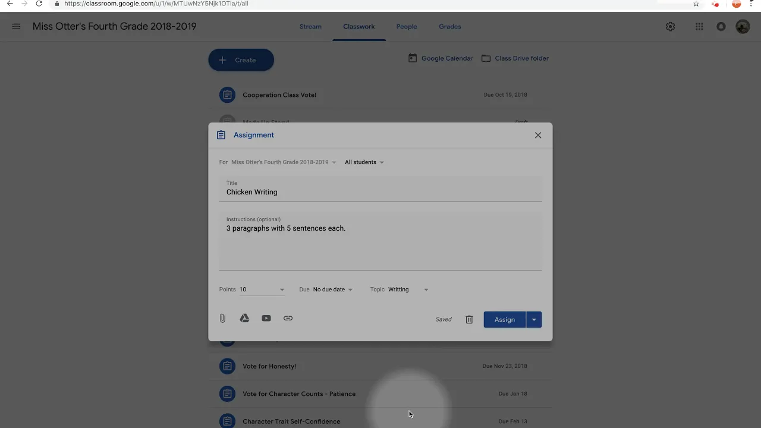This screenshot has width=761, height=428.
Task: Reload the page in the browser
Action: (x=39, y=4)
